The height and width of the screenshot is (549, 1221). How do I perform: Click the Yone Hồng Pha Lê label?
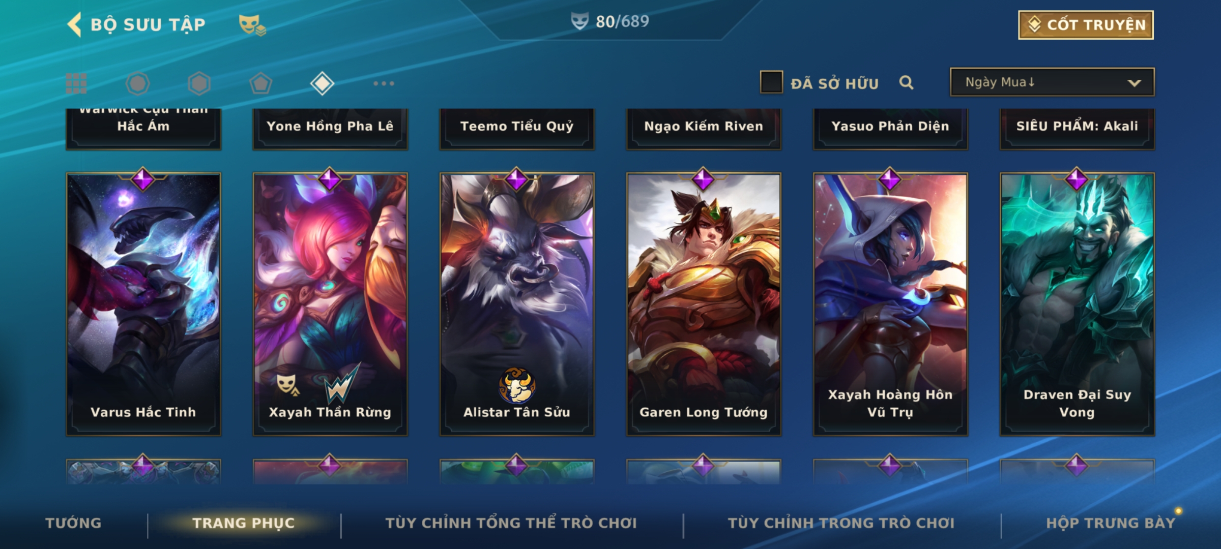330,126
